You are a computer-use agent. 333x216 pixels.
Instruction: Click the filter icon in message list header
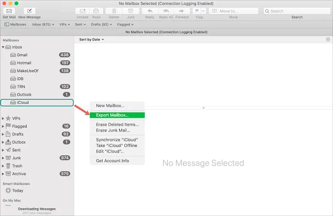click(x=328, y=40)
